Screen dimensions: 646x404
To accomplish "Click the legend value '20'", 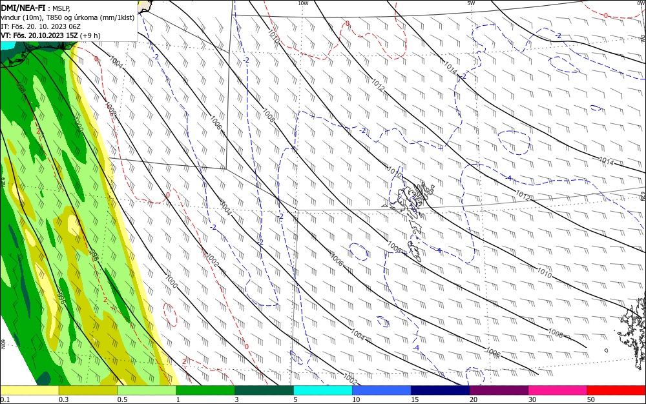I will (x=474, y=399).
